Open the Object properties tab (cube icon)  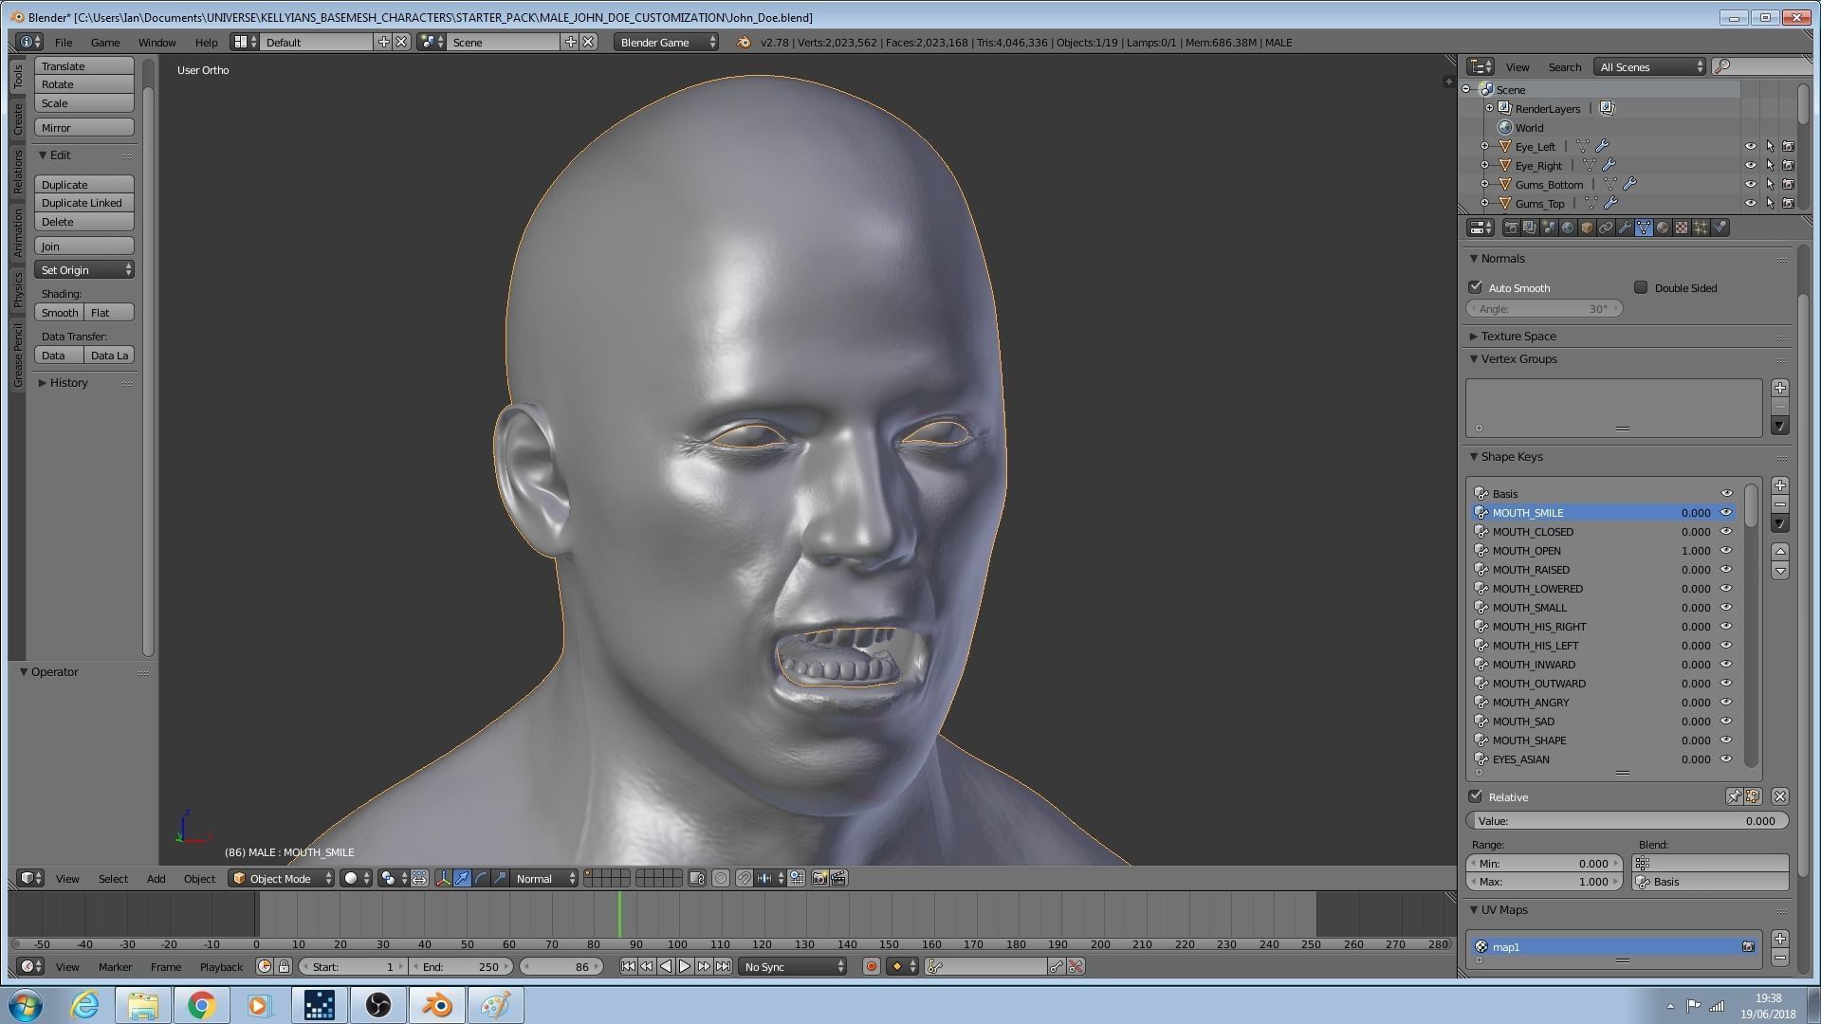pyautogui.click(x=1587, y=228)
